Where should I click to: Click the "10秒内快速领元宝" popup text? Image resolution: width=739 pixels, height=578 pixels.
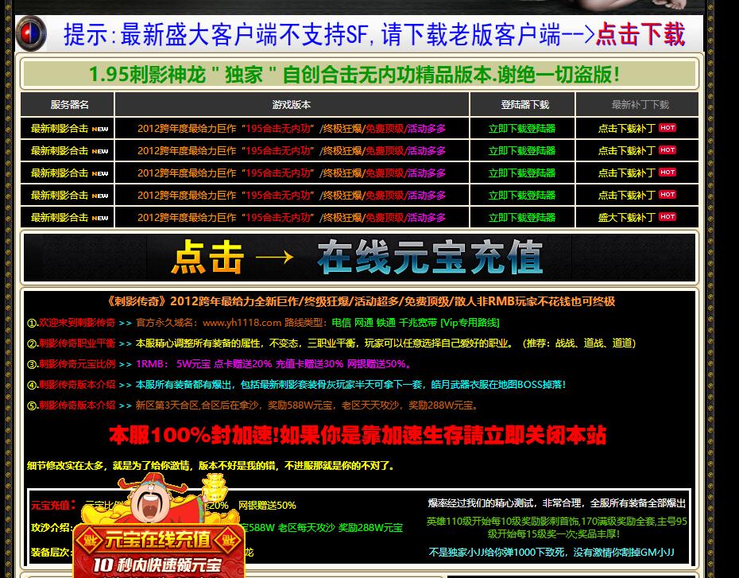tap(157, 564)
